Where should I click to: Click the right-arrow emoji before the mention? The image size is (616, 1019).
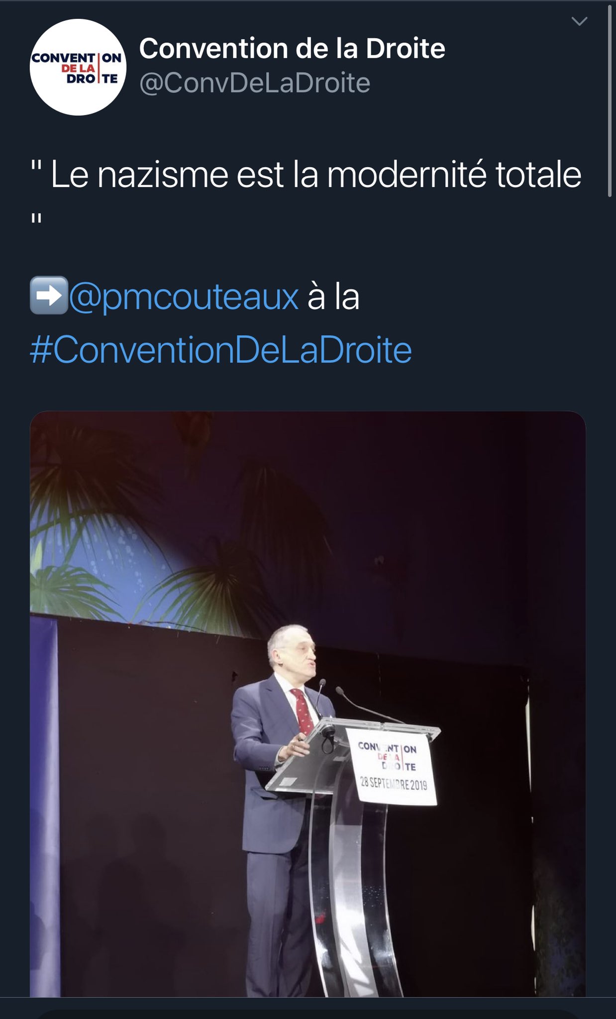click(x=49, y=295)
